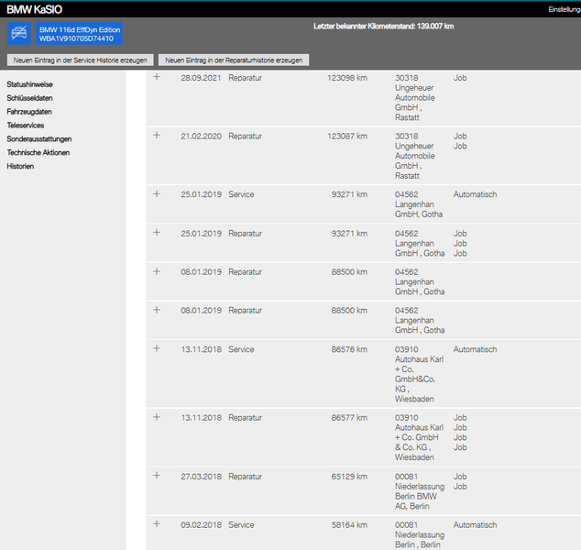Click dealer 04562 Langenhan in 25.01.2019 Service row
Screen dimensions: 581x550
[419, 204]
